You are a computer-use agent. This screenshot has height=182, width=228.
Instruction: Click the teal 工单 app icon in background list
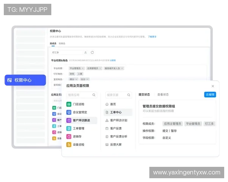click(54, 126)
